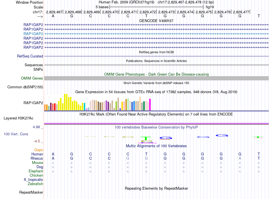Click the SNPs track label
269x199 pixels.
38,69
